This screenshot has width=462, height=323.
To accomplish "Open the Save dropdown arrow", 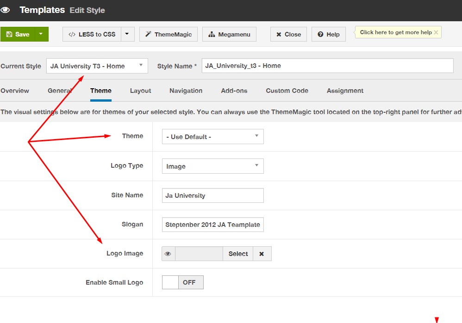I will 41,34.
